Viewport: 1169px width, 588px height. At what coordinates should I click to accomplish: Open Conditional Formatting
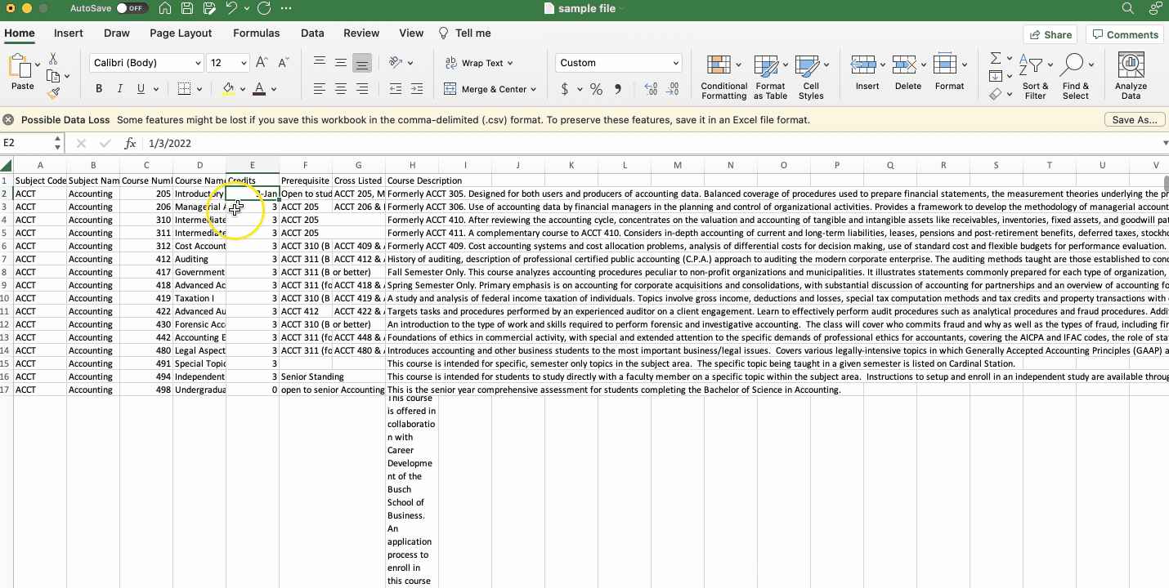point(723,78)
